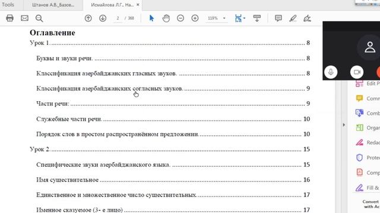Select the Highlight pen tool
This screenshot has width=380, height=213.
coord(293,18)
